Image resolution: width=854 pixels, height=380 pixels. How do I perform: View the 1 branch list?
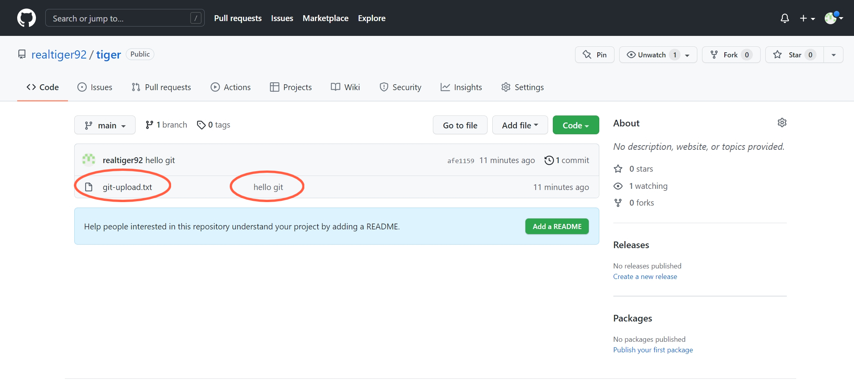(x=166, y=125)
